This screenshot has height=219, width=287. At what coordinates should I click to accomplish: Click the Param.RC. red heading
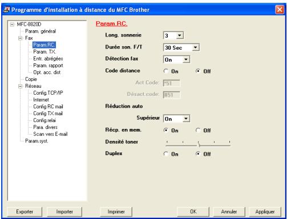pyautogui.click(x=111, y=24)
